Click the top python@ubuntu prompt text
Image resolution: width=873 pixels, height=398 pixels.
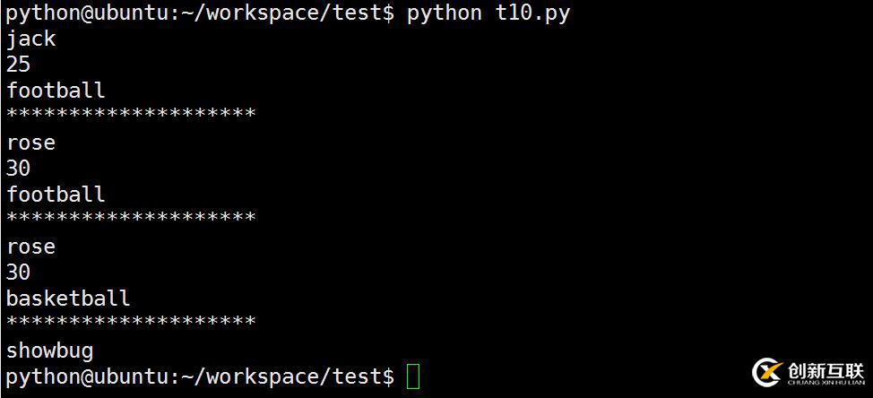tap(199, 13)
